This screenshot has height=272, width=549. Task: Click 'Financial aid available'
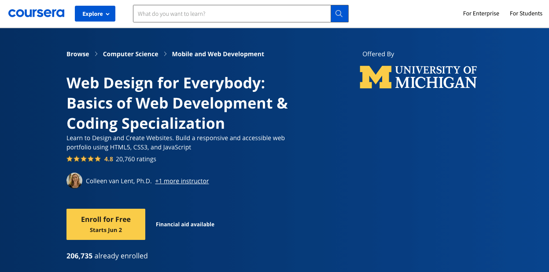pos(185,225)
